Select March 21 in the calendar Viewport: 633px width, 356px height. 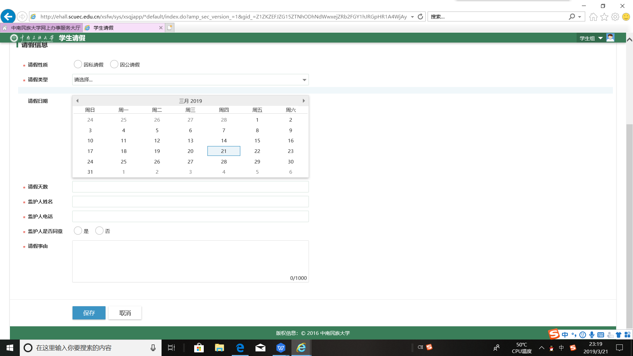pyautogui.click(x=224, y=151)
